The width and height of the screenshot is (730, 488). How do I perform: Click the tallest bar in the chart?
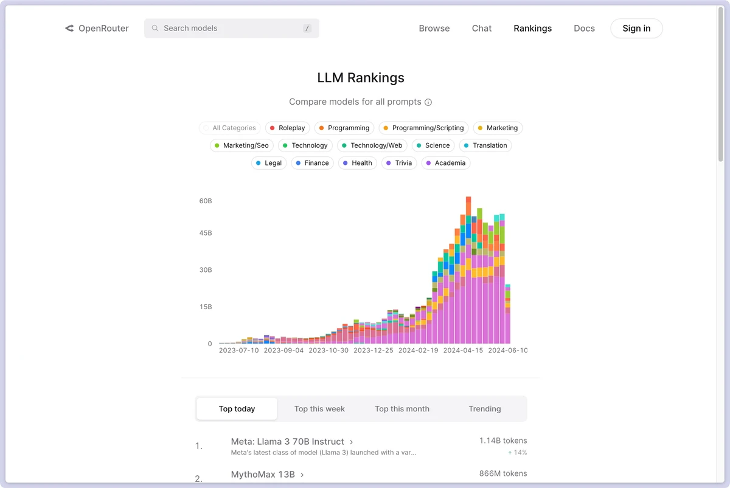(468, 270)
